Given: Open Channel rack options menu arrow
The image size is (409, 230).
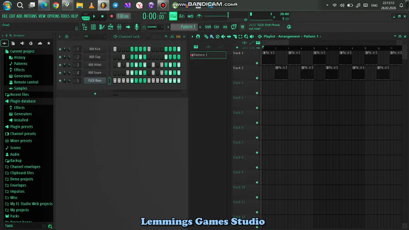Looking at the screenshot, I should (x=60, y=36).
